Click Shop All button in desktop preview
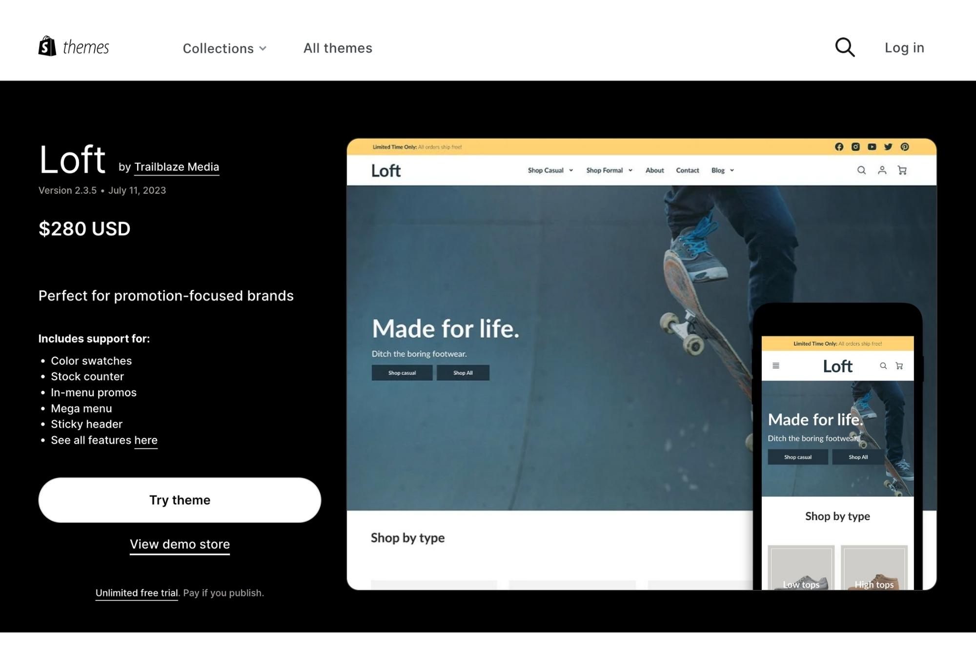Image resolution: width=976 pixels, height=671 pixels. [x=463, y=373]
